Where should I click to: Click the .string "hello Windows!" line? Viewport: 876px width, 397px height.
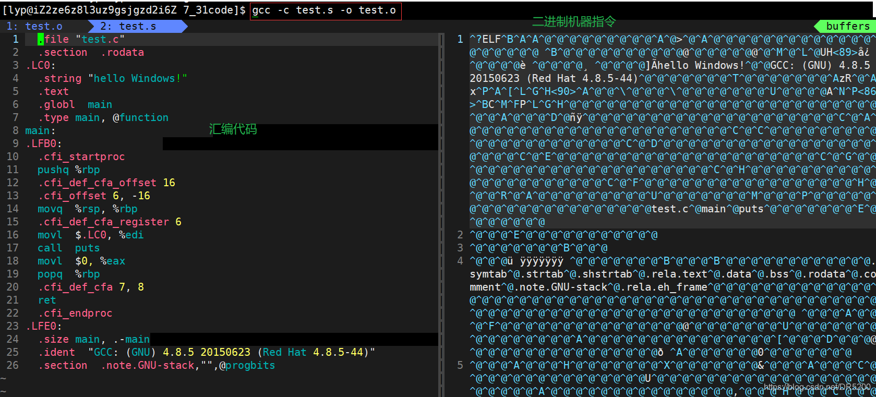tap(112, 78)
